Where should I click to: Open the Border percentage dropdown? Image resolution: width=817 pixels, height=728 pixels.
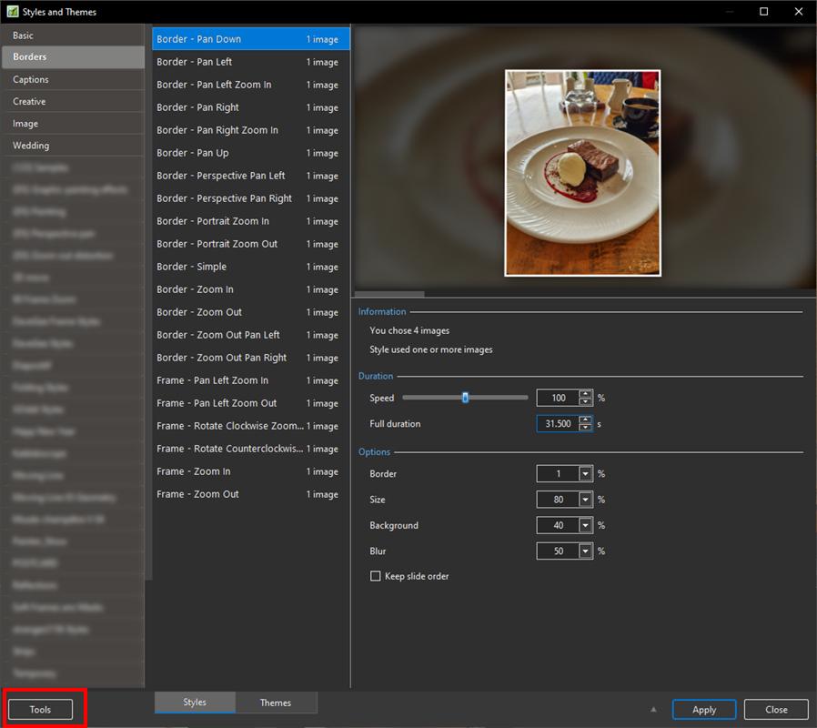585,474
